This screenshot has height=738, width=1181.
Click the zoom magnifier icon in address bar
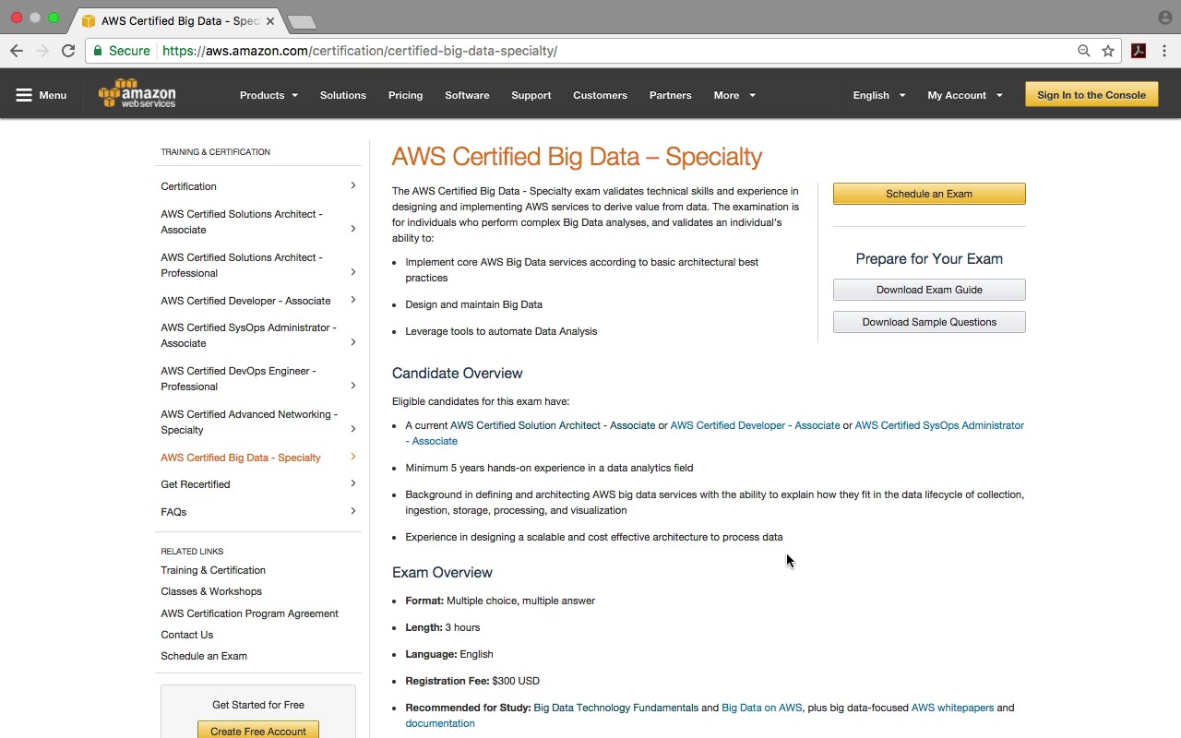pyautogui.click(x=1084, y=51)
